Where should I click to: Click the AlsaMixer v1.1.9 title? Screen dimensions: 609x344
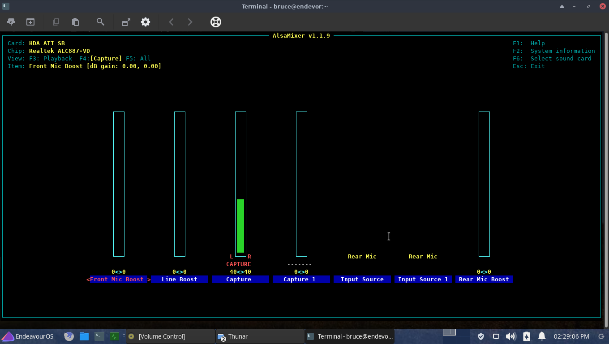(301, 35)
